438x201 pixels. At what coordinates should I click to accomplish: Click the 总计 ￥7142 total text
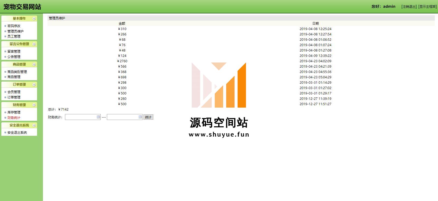tap(58, 109)
